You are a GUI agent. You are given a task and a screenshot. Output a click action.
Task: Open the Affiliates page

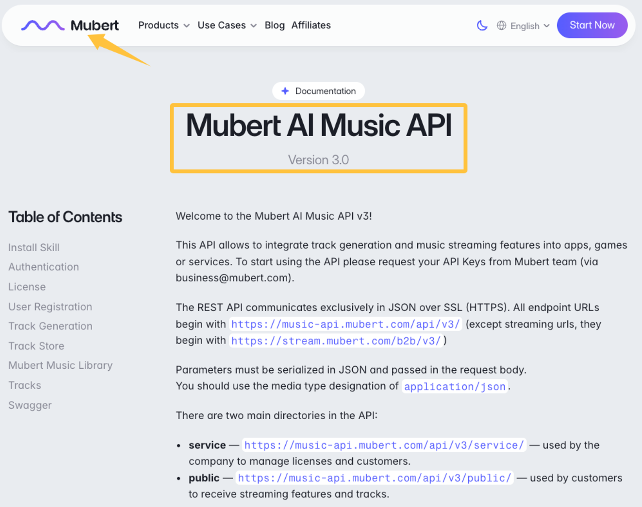311,25
